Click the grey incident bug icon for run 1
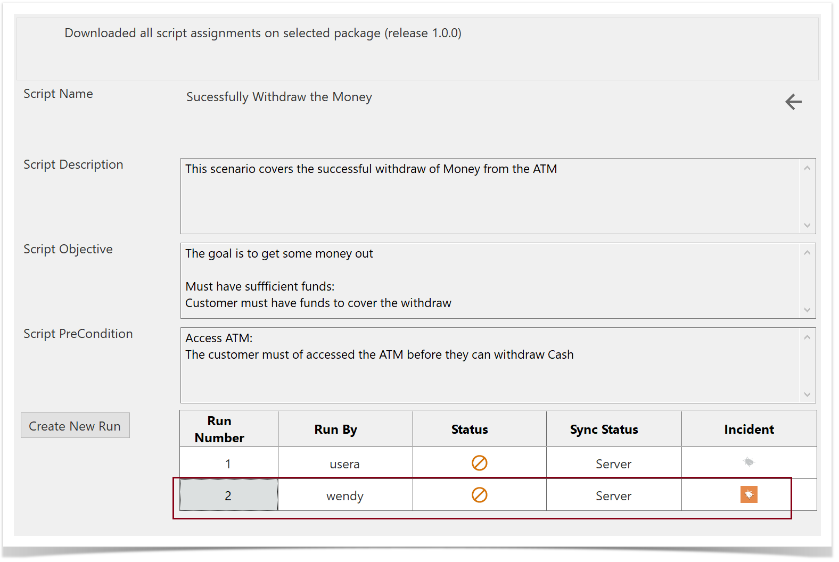Viewport: 839px width, 562px height. coord(748,462)
